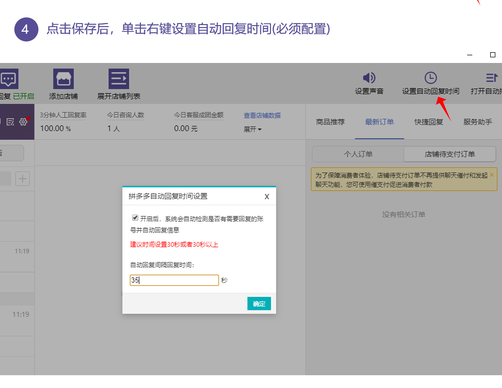Image resolution: width=502 pixels, height=388 pixels.
Task: Click the 3分钟人工回复率 label
Action: (63, 115)
